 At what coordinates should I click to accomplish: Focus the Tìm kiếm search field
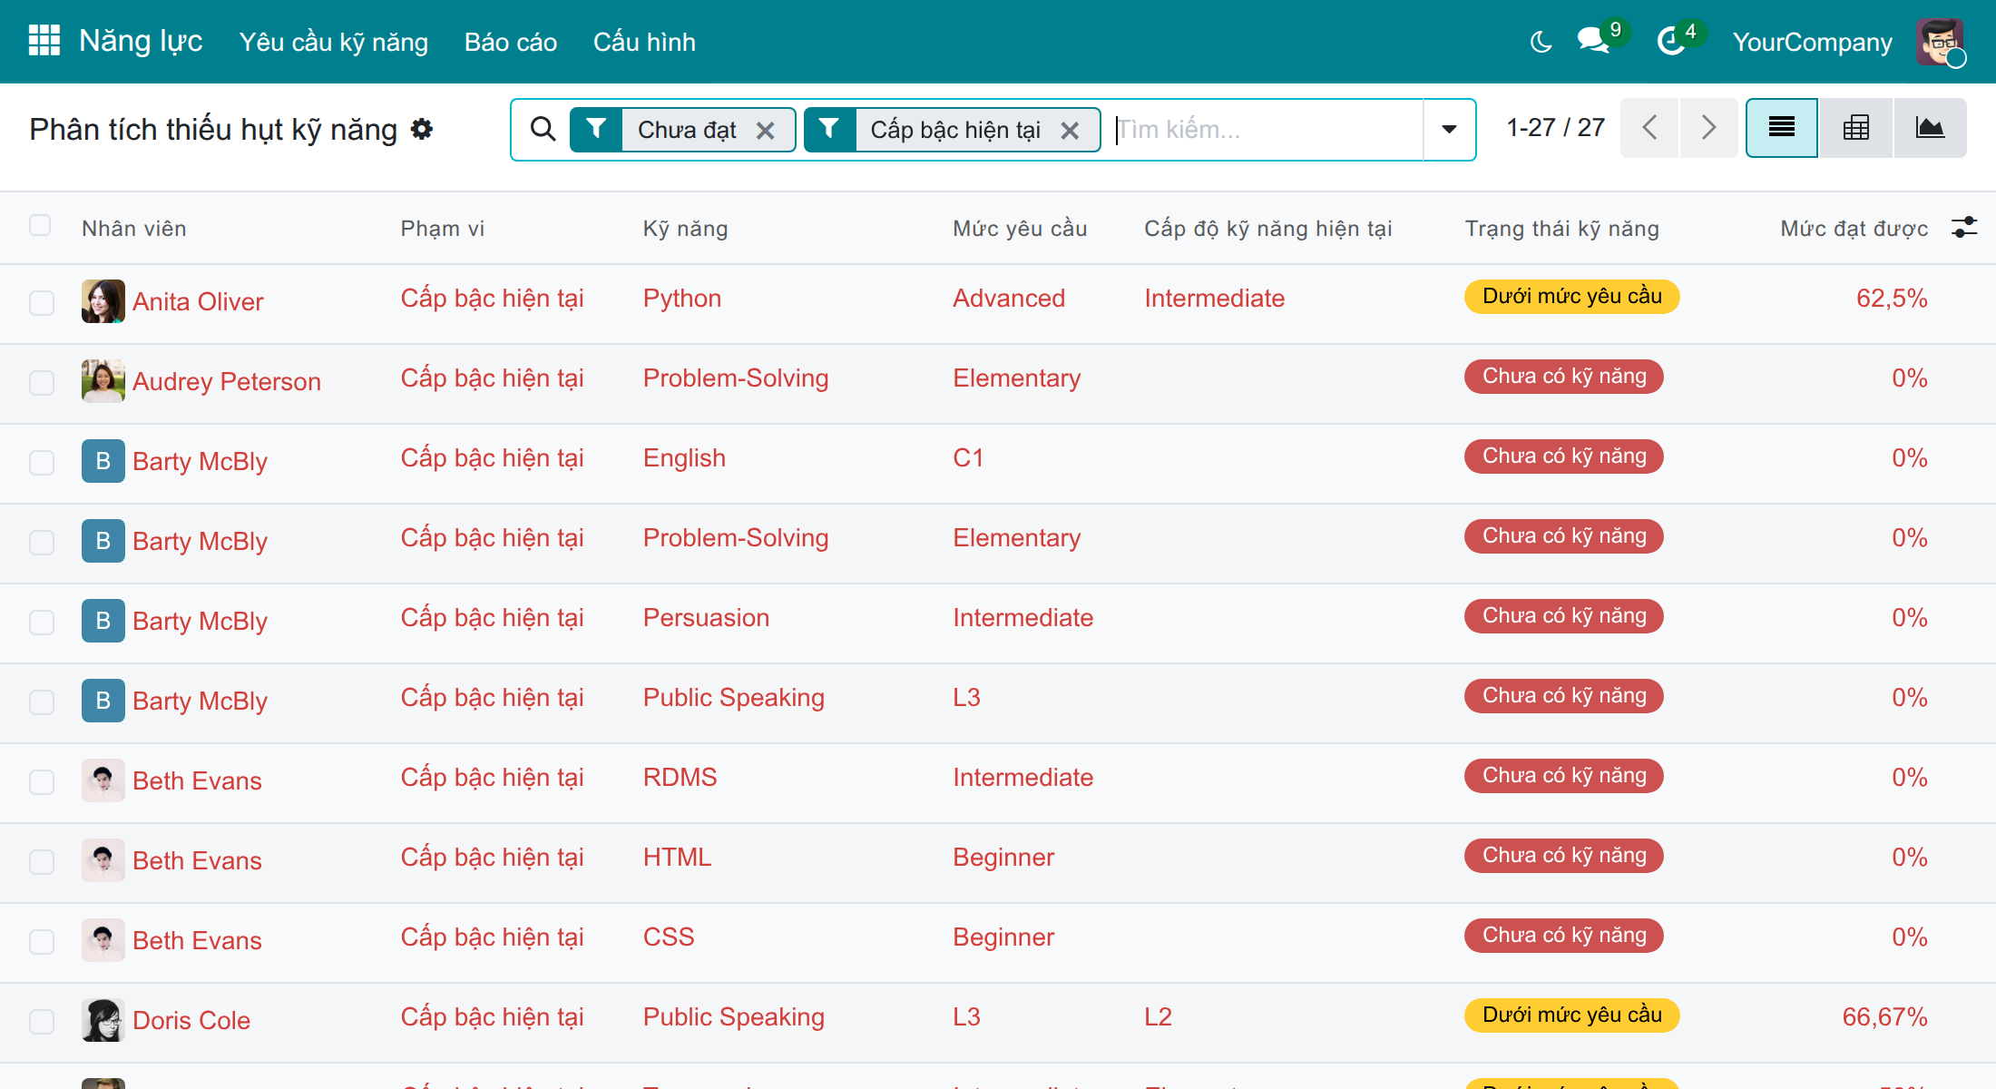[1267, 130]
